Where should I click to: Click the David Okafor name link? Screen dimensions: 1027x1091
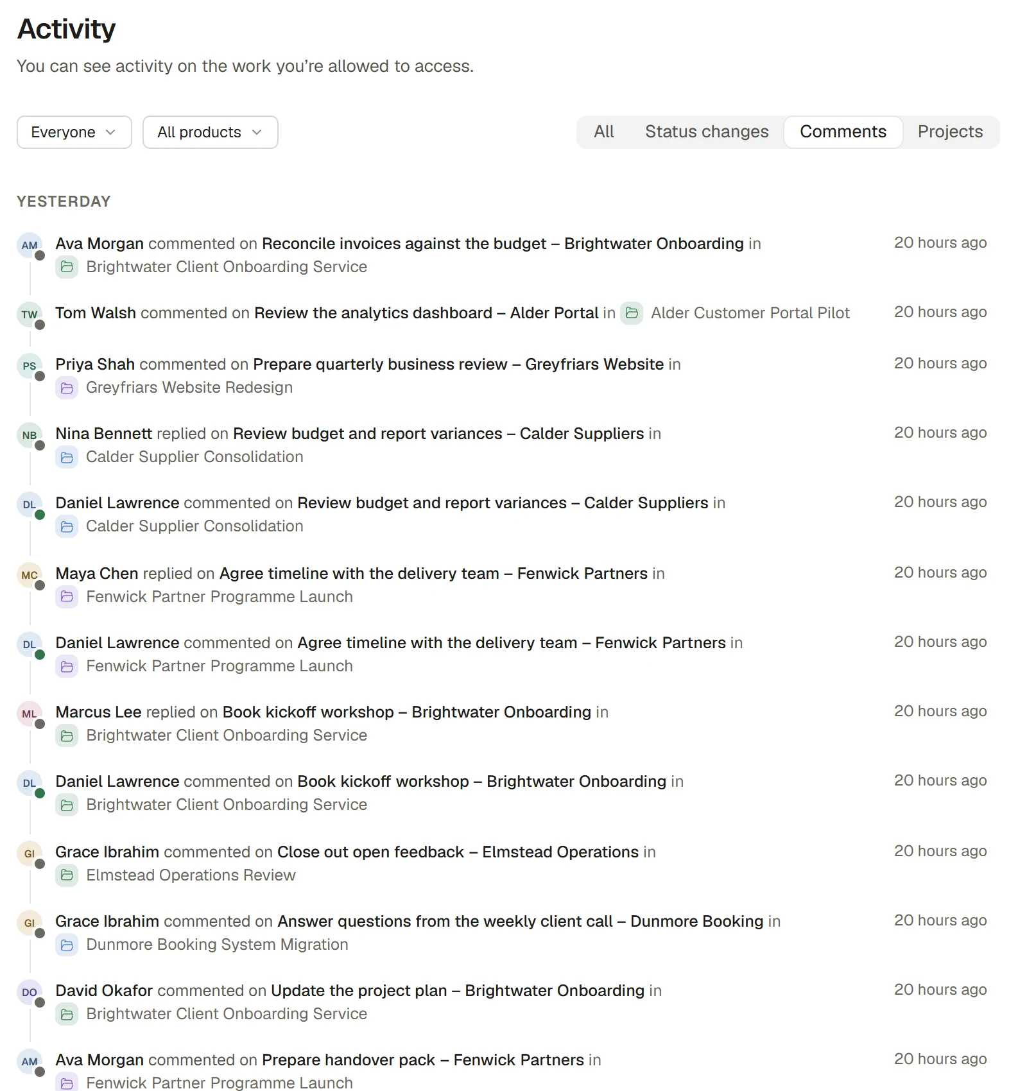pyautogui.click(x=104, y=991)
